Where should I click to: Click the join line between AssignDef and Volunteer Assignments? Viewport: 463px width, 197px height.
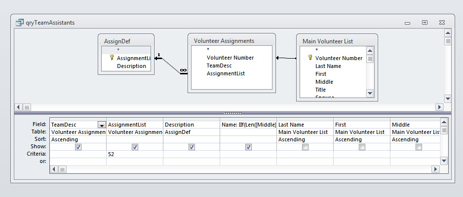(x=171, y=65)
